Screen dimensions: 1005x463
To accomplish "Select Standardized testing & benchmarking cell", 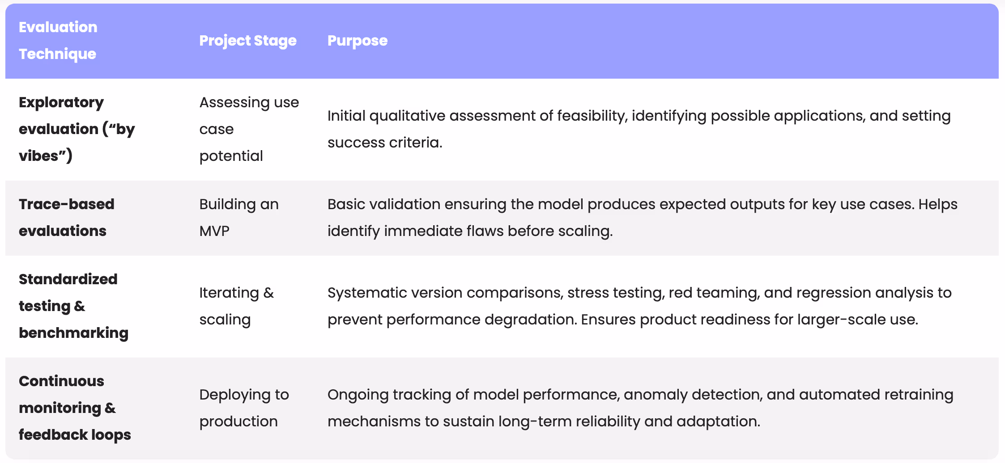I will click(73, 306).
